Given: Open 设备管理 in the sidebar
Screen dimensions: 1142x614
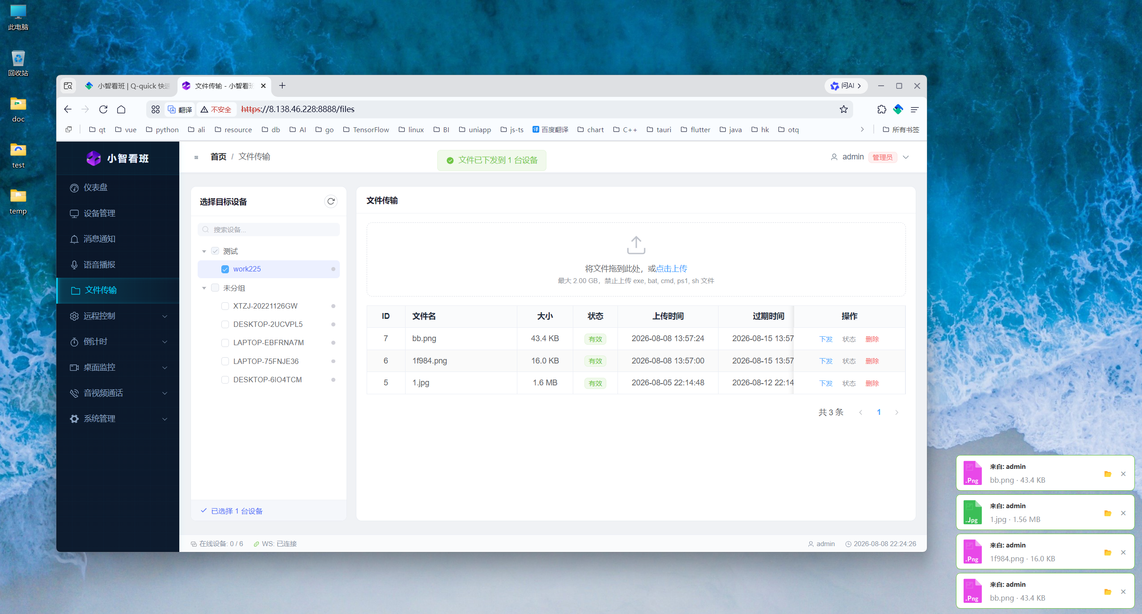Looking at the screenshot, I should (x=118, y=213).
